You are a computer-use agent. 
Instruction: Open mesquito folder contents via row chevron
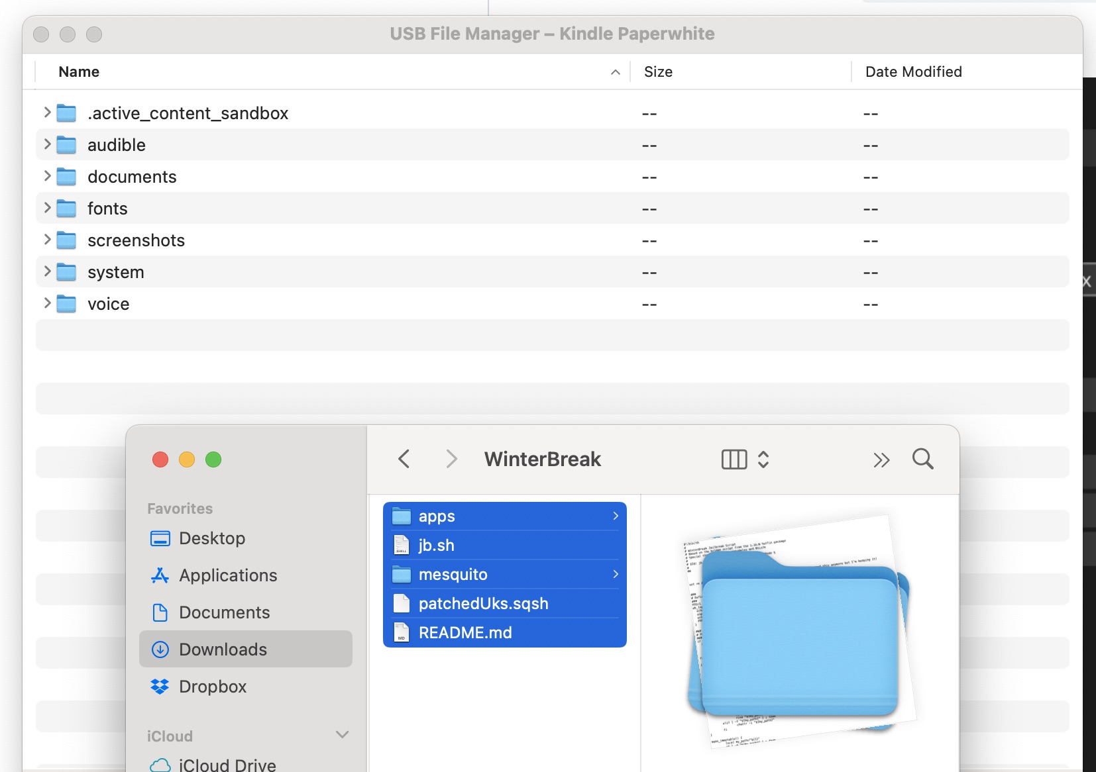[x=616, y=573]
